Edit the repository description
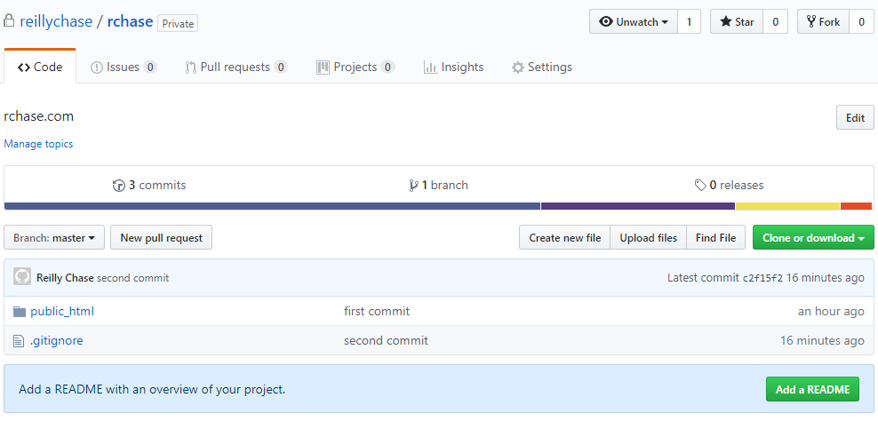The image size is (878, 421). coord(855,117)
